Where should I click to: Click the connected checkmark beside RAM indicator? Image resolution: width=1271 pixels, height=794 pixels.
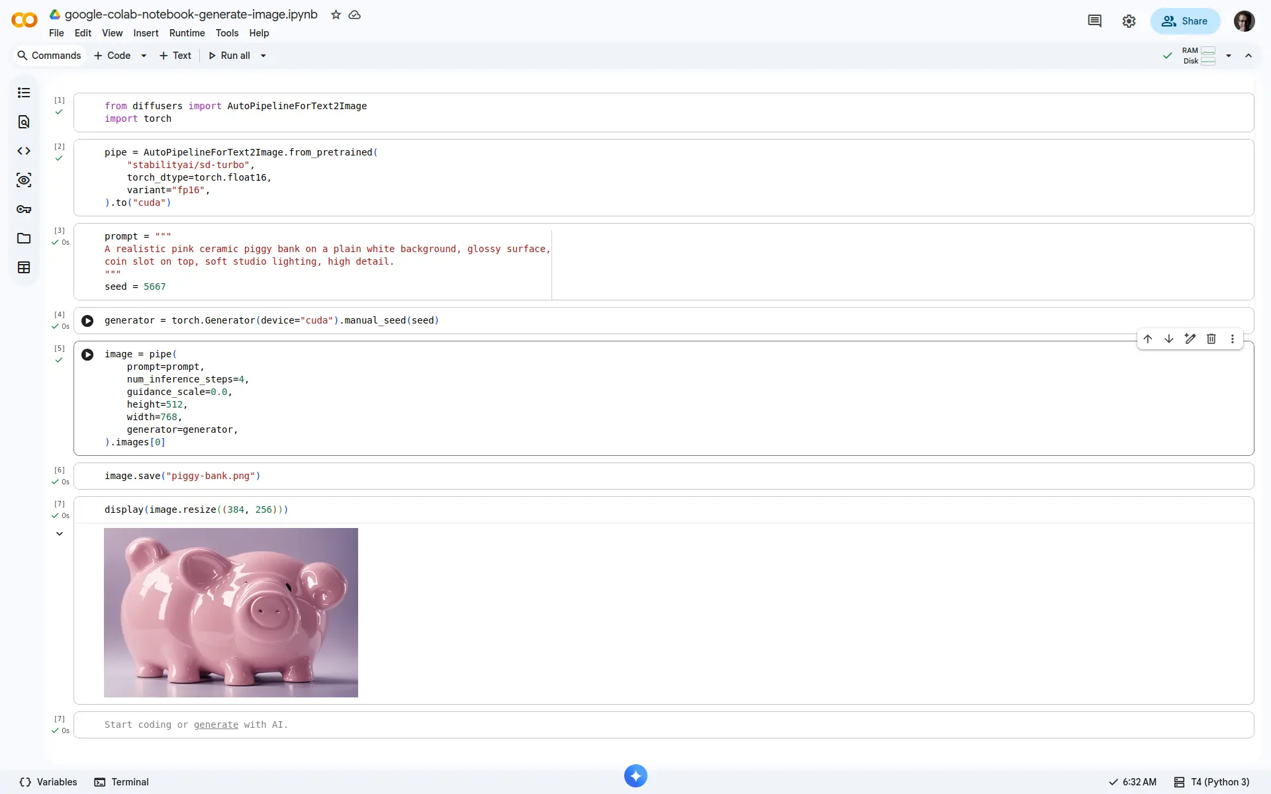click(1168, 56)
